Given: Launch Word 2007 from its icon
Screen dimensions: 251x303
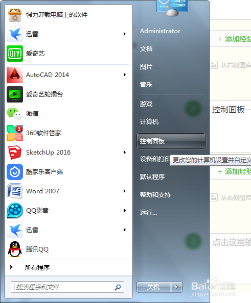Looking at the screenshot, I should tap(15, 191).
